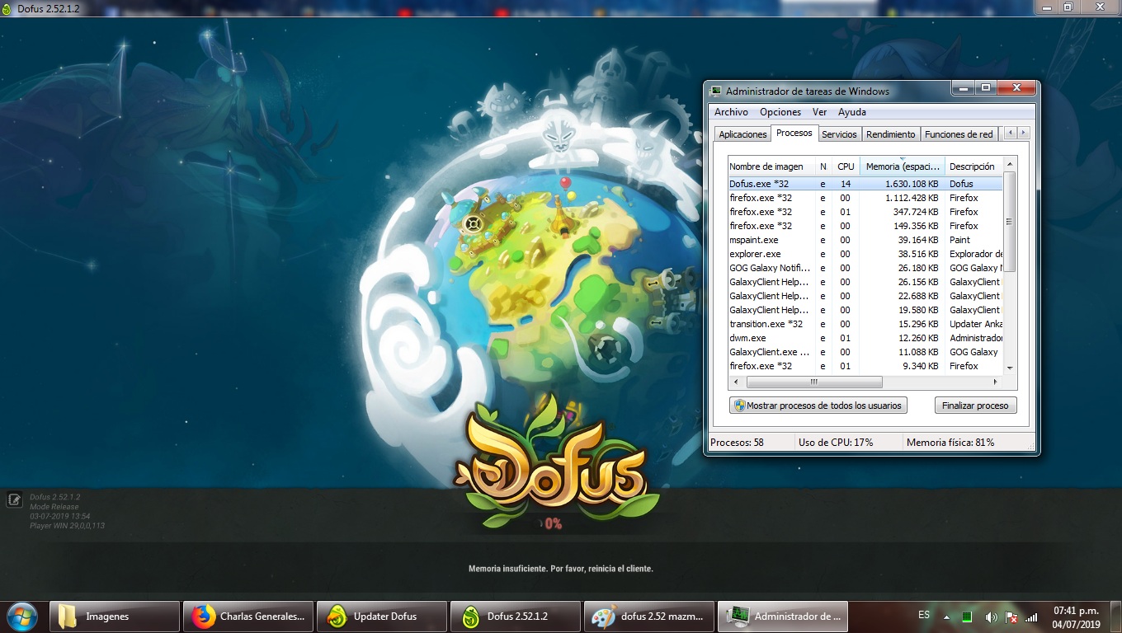
Task: Open the Ver menu
Action: pos(819,112)
